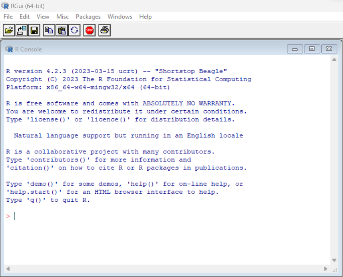The height and width of the screenshot is (277, 343).
Task: Click 'R is a collaborative project' line
Action: click(x=110, y=152)
